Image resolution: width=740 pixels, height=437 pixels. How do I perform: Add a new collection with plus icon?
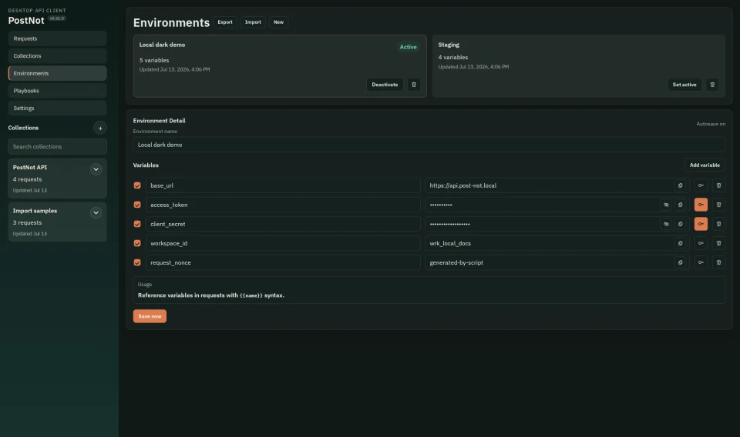100,128
